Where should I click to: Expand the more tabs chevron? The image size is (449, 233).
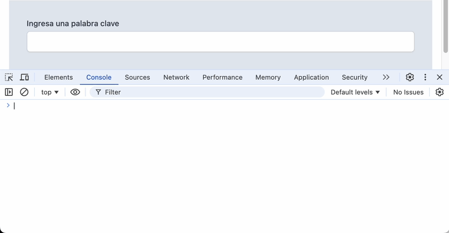point(386,77)
